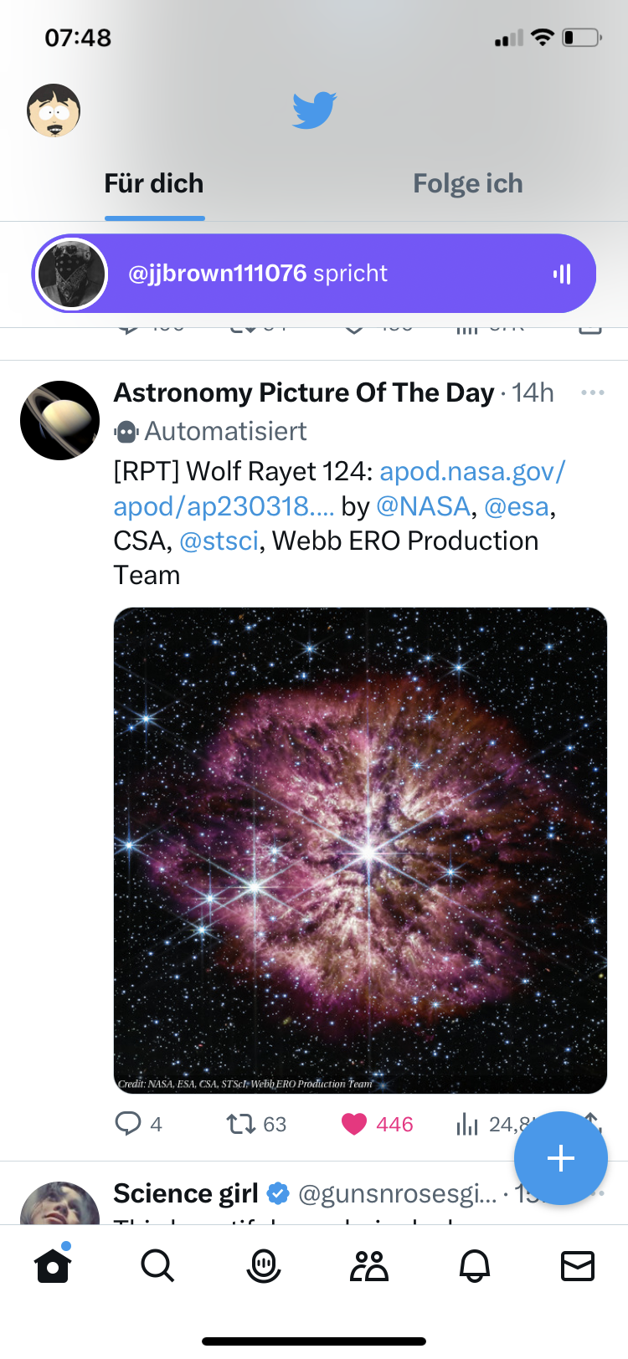This screenshot has width=628, height=1359.
Task: Open the apod.nasa.gov link
Action: pyautogui.click(x=472, y=472)
